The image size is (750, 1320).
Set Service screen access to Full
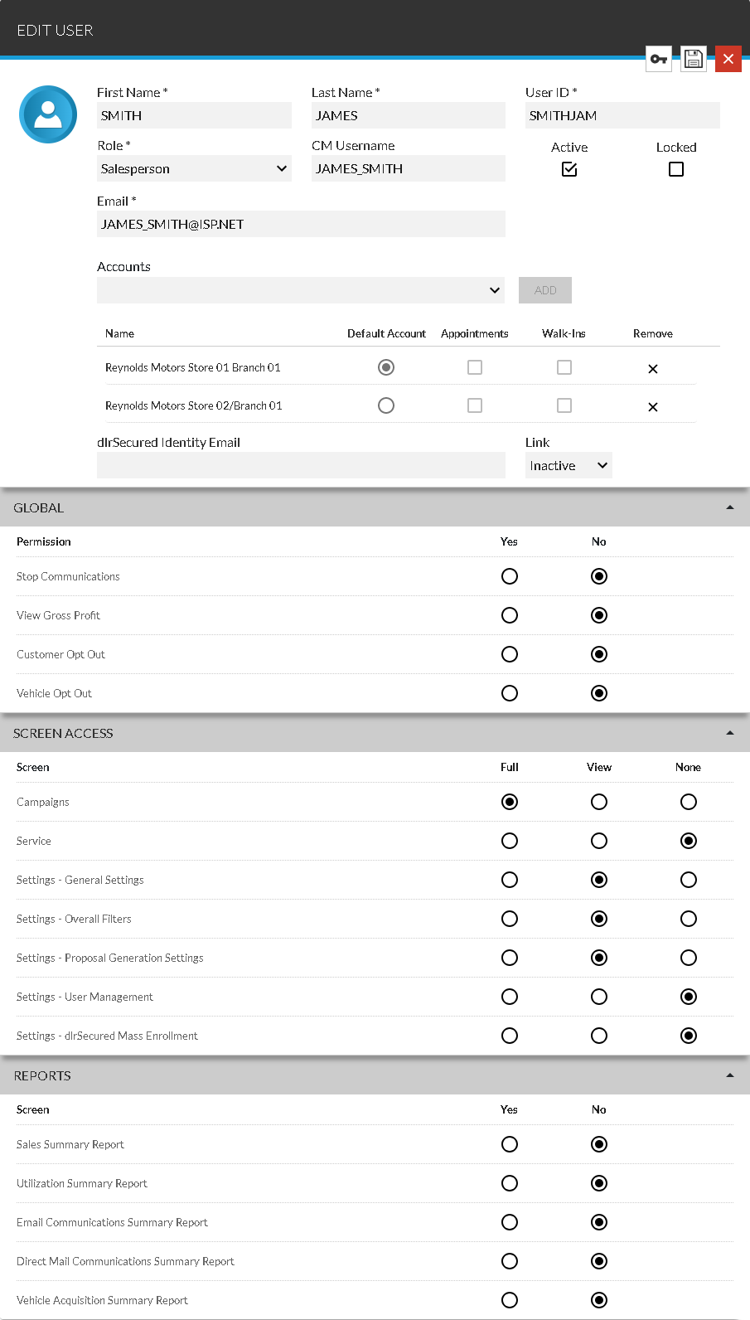[510, 841]
